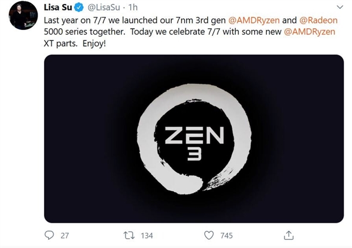Image resolution: width=352 pixels, height=248 pixels.
Task: Like the tweet with the heart icon
Action: (209, 235)
